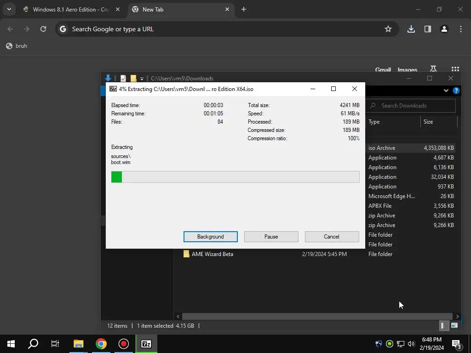Open Chrome downloads icon
471x353 pixels.
tap(411, 29)
